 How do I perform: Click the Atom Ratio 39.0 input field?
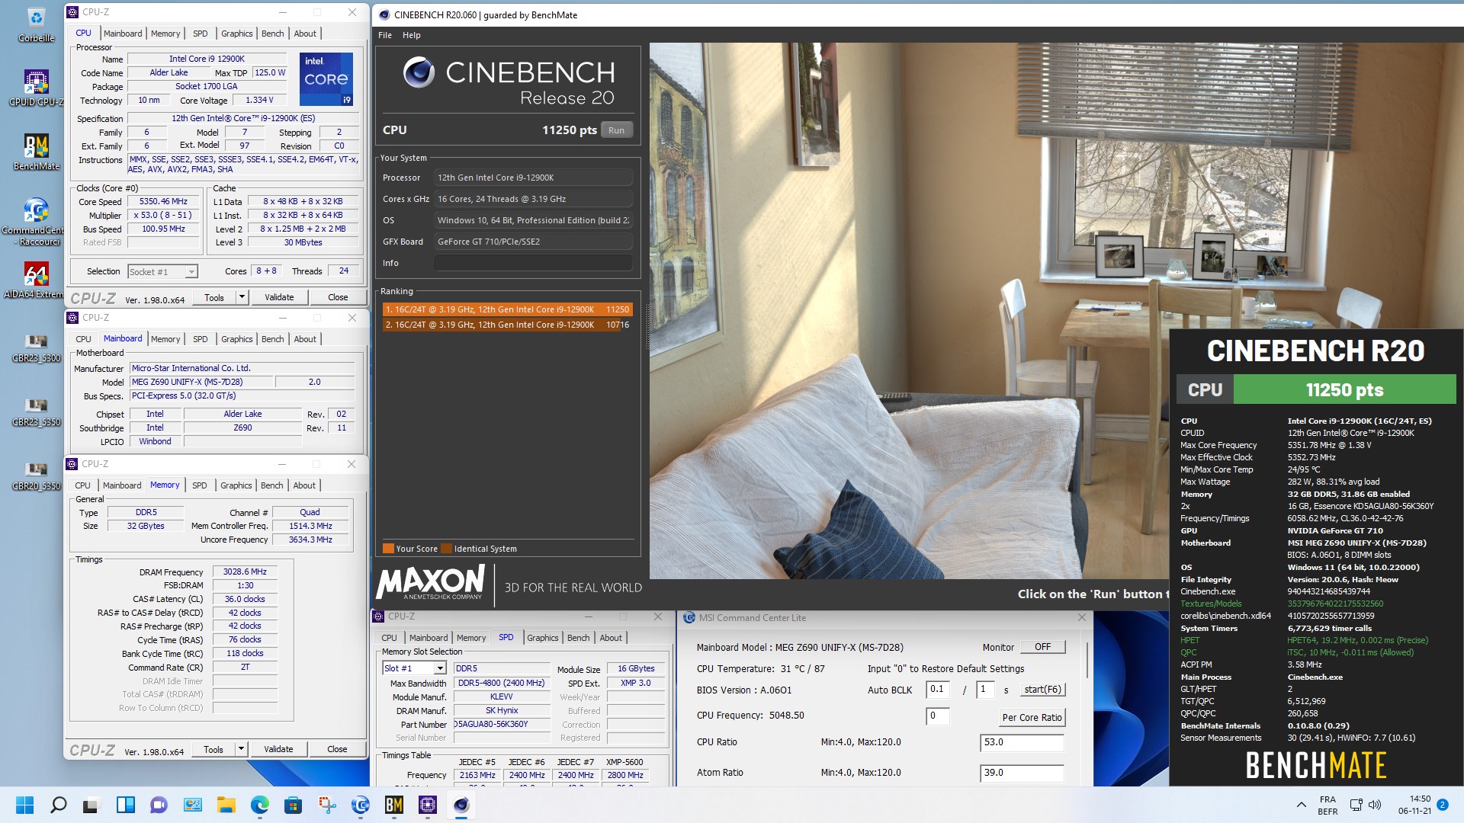[x=1022, y=773]
